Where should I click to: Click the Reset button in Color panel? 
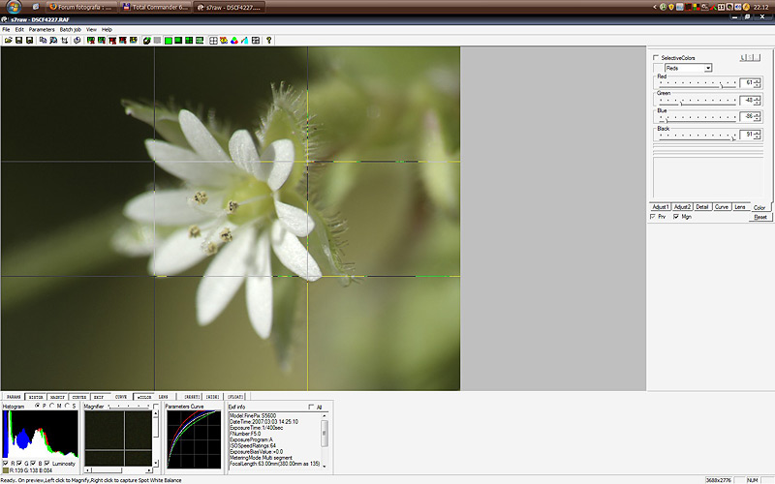click(x=760, y=217)
